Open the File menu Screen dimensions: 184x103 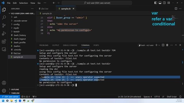(x=9, y=3)
